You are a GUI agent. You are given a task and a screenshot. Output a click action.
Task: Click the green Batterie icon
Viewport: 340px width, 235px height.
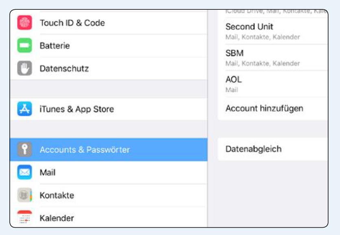pos(24,45)
